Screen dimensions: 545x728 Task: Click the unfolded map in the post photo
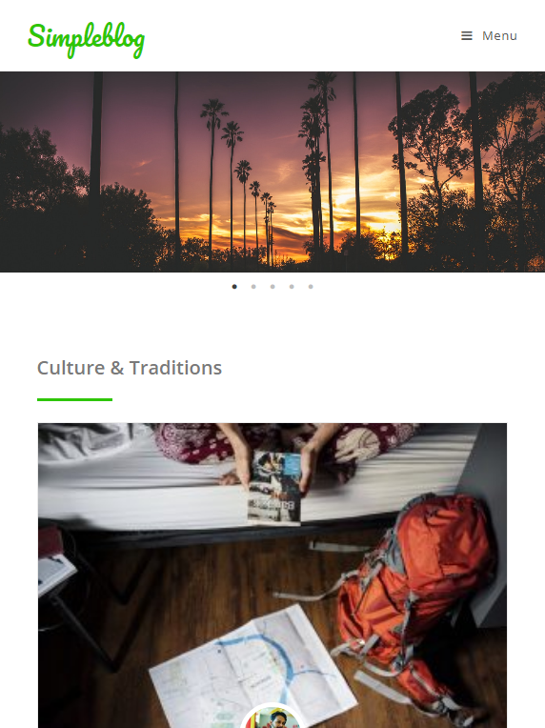tap(253, 669)
